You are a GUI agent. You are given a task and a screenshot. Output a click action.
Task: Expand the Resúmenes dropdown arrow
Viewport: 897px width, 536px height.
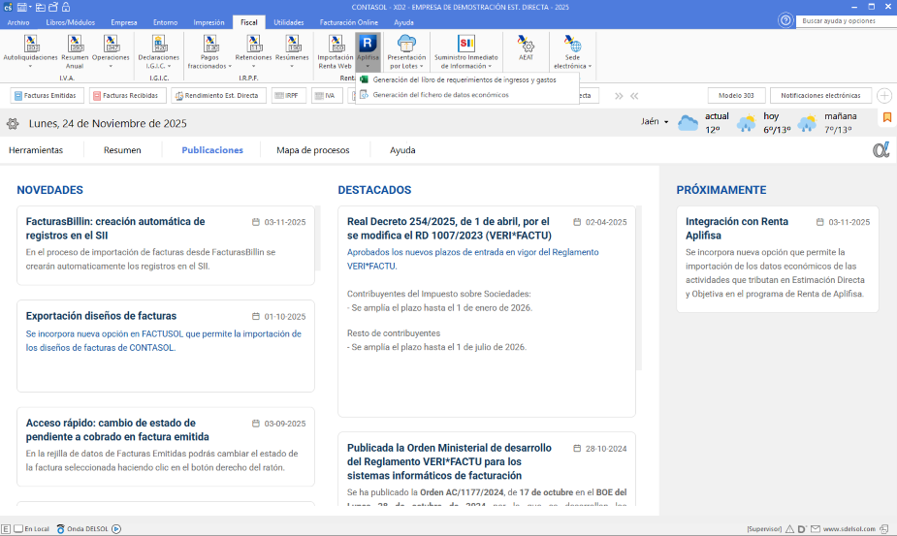coord(292,66)
